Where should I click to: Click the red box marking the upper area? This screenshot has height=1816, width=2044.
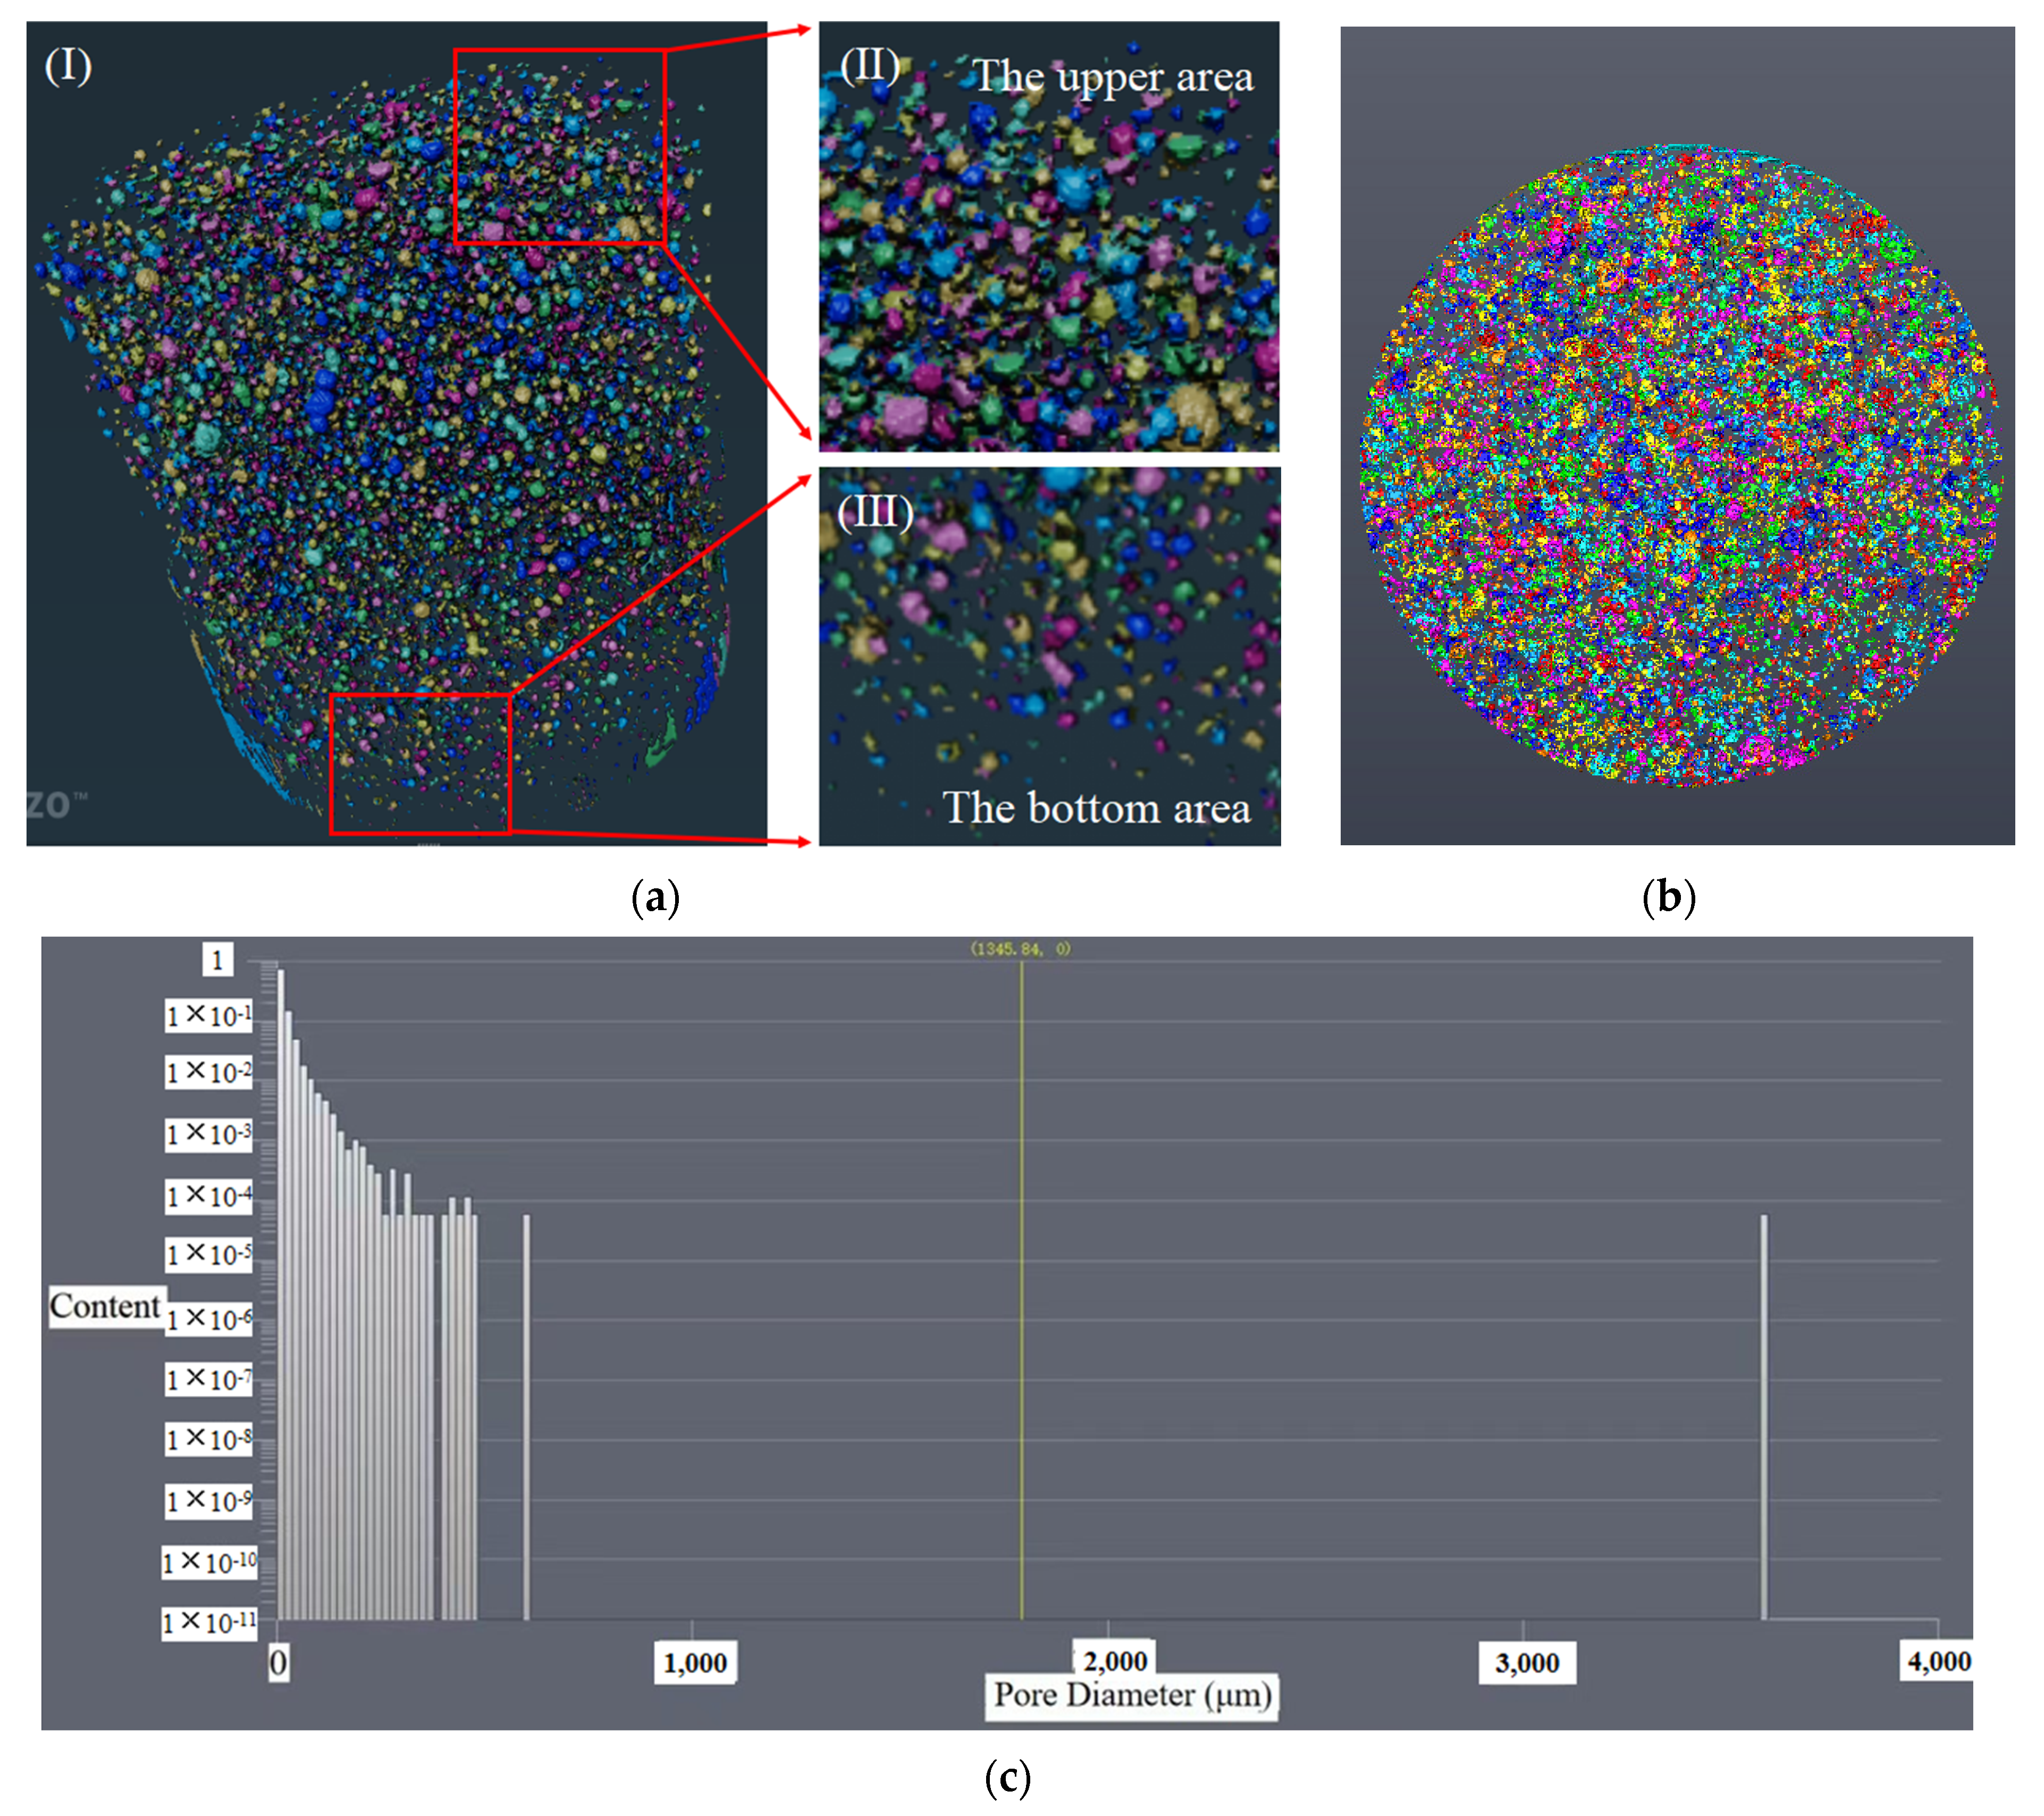(559, 146)
